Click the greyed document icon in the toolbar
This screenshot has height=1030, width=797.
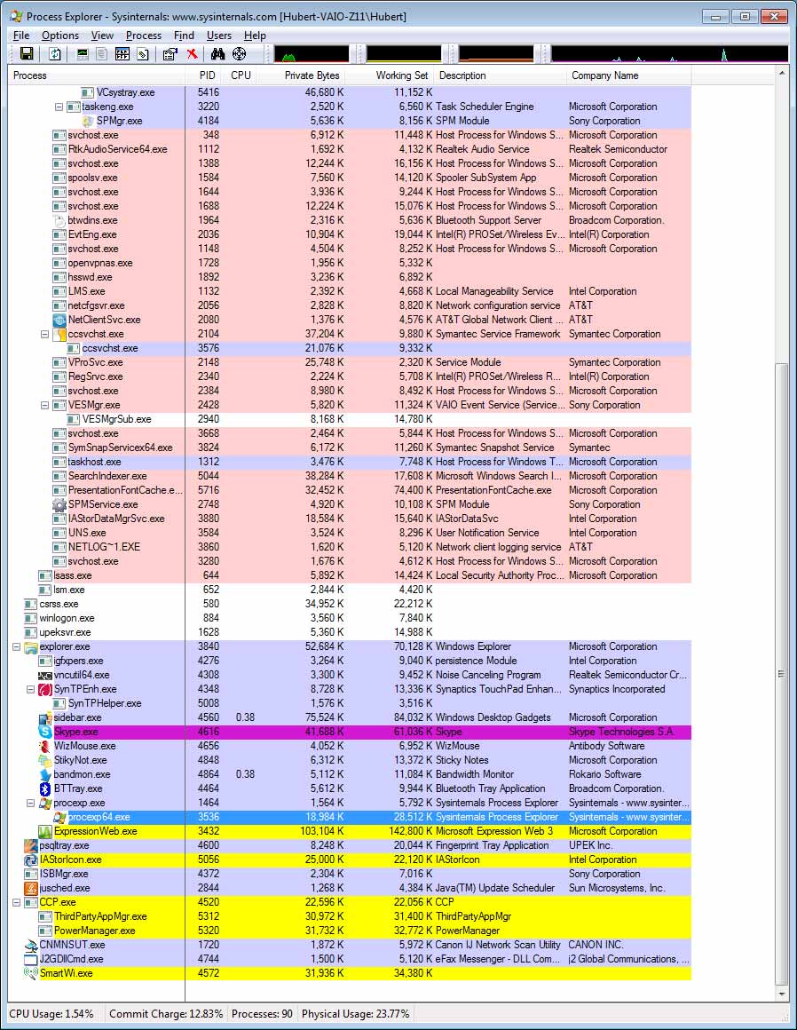pyautogui.click(x=102, y=54)
